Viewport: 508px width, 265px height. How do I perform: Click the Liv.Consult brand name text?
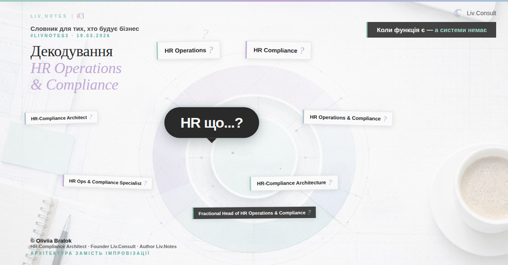[x=481, y=13]
